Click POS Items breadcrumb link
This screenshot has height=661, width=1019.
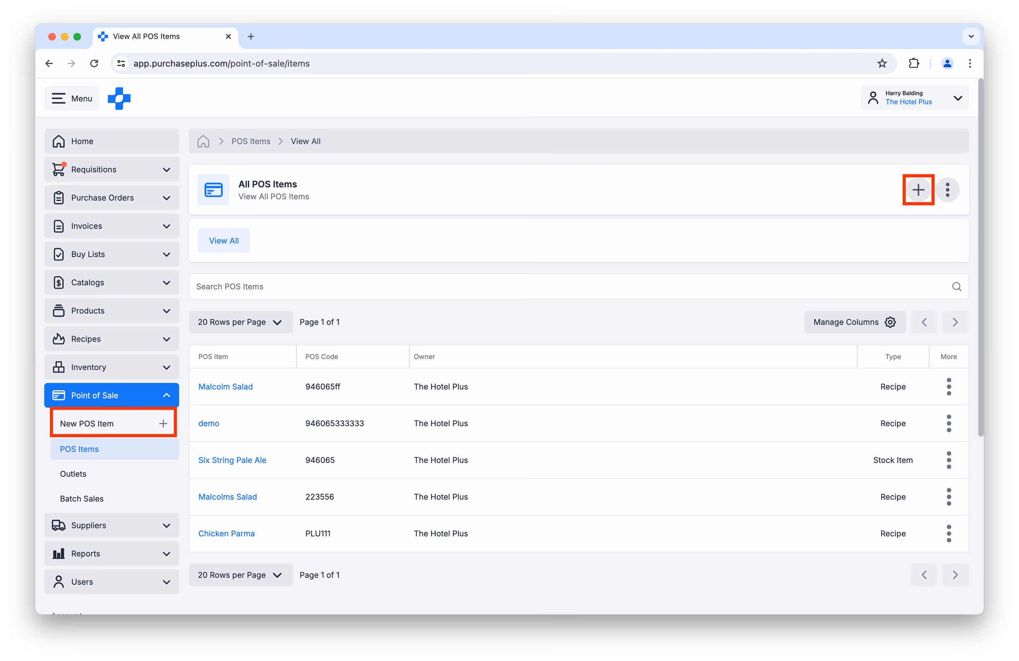(251, 142)
